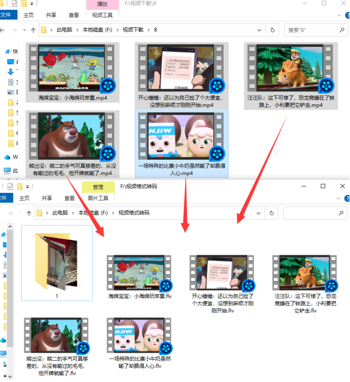Image resolution: width=350 pixels, height=382 pixels.
Task: Click the quick access star icon in the top sidebar
Action: (8, 52)
